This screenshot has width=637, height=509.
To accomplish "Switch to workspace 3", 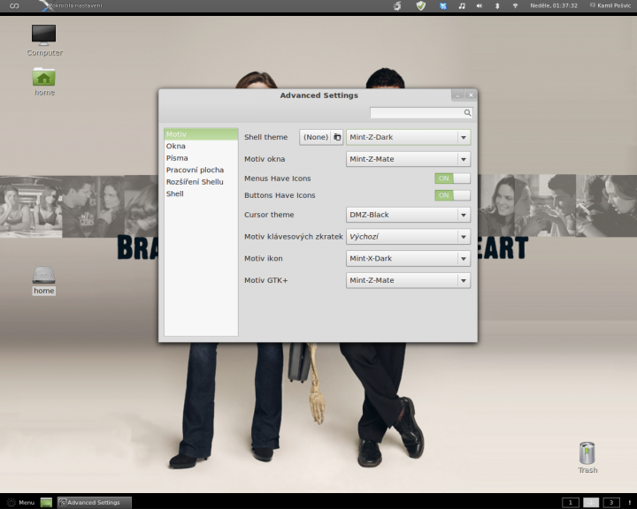I will point(611,503).
